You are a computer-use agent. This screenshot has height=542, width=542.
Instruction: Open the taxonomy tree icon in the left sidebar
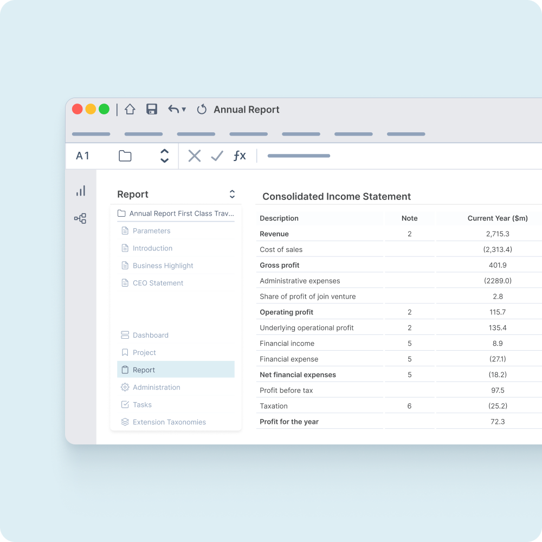[81, 218]
